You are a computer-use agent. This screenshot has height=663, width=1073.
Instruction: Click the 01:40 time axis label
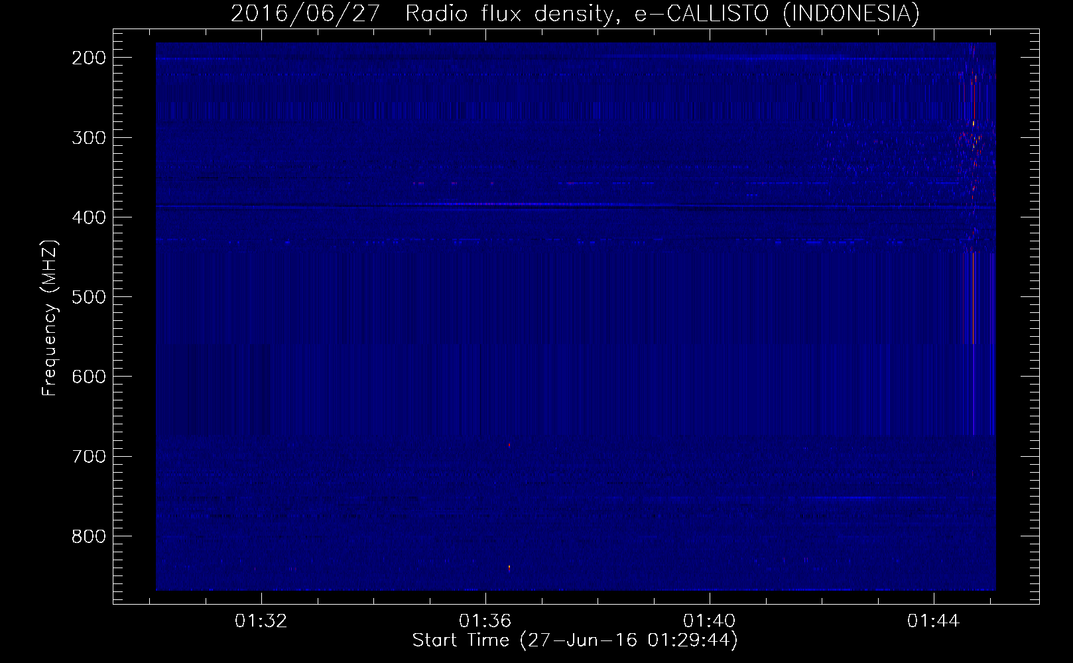(710, 621)
